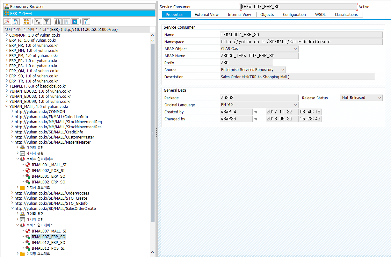The image size is (391, 257).
Task: Click the Namespace field
Action: pos(301,42)
